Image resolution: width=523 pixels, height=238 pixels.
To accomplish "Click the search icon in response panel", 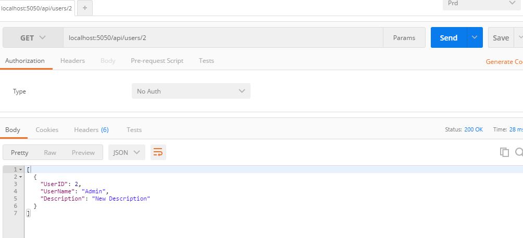I will (x=519, y=152).
